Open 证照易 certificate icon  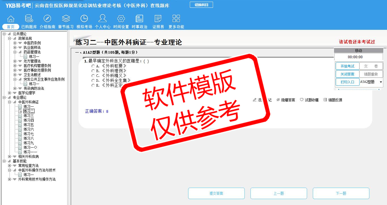click(158, 19)
